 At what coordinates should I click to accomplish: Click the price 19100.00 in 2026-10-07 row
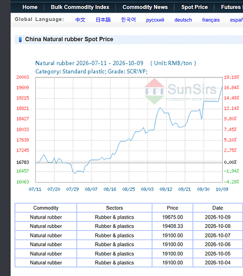pos(172,235)
